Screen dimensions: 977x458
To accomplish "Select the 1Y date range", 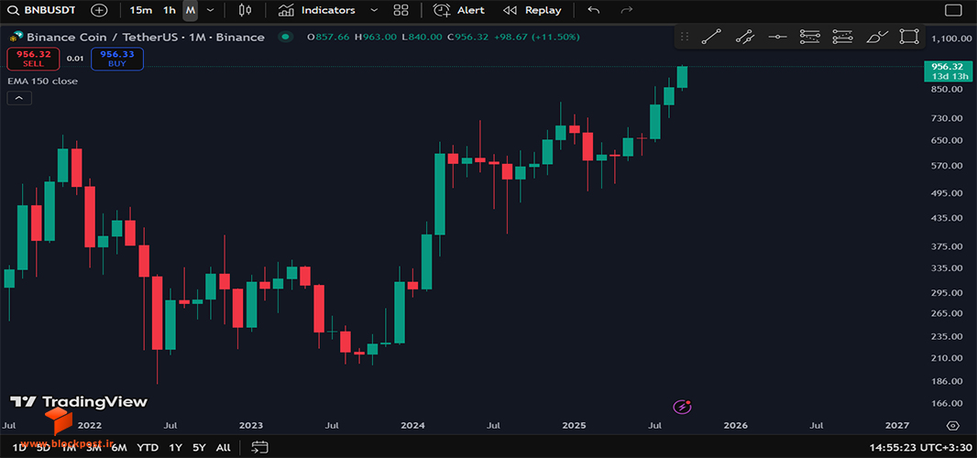I will coord(176,447).
